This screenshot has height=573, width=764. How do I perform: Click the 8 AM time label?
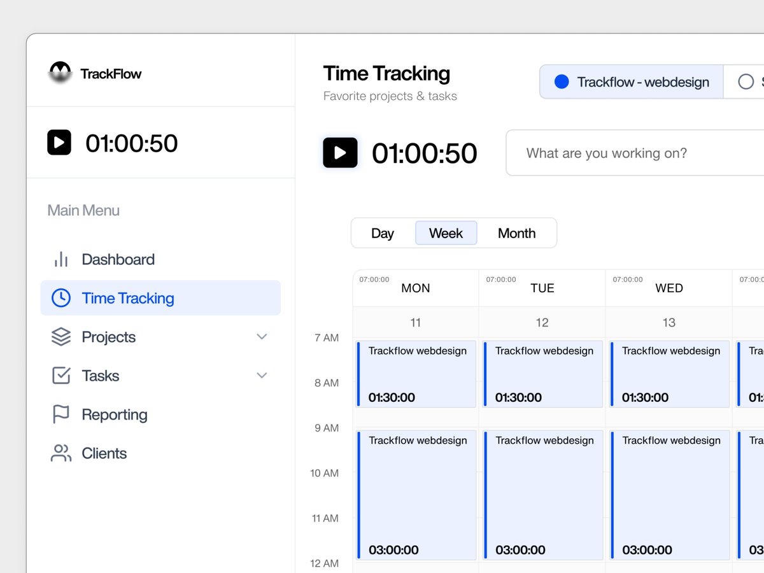[327, 383]
